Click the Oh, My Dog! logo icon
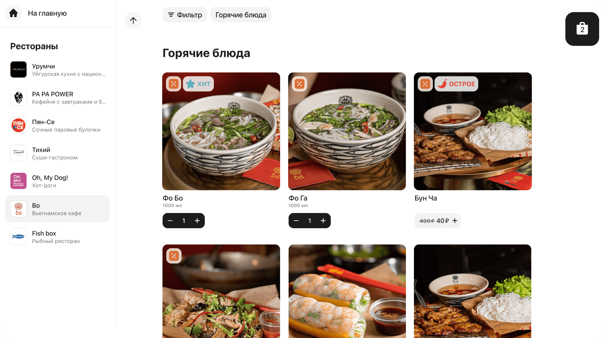 point(19,181)
